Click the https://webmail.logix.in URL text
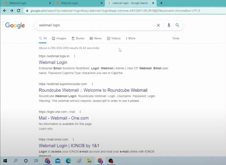 (x=54, y=56)
